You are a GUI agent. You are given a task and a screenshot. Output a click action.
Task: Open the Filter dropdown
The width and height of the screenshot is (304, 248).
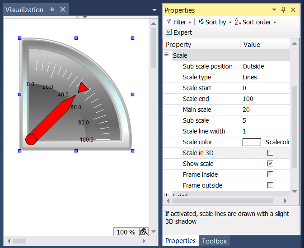(190, 22)
